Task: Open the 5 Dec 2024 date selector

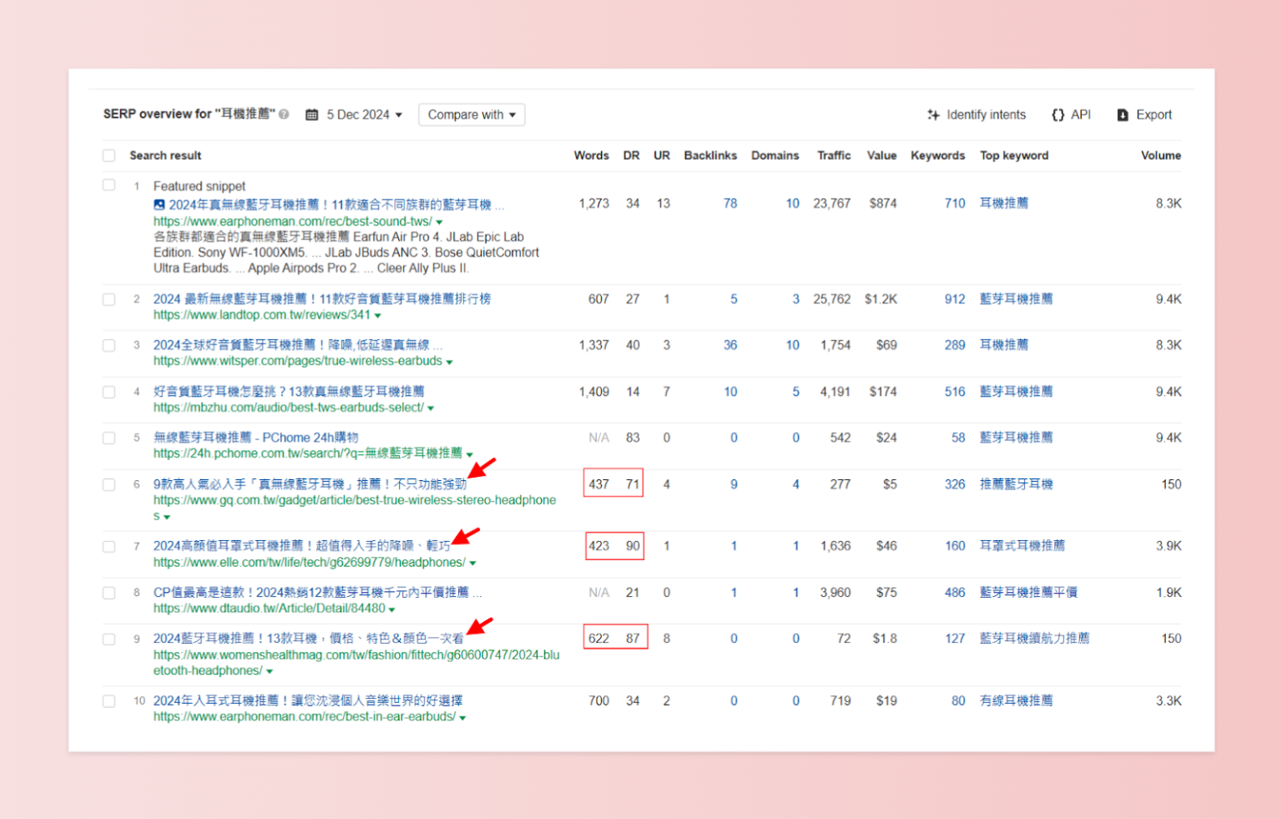Action: coord(359,114)
